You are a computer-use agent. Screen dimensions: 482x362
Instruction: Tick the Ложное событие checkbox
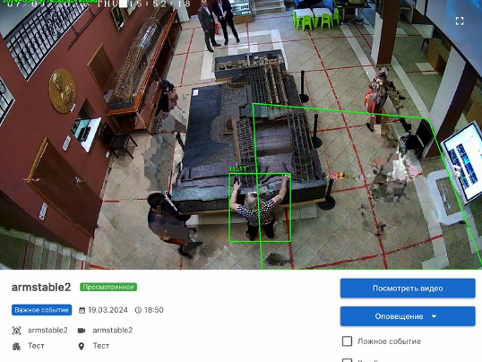tap(347, 341)
